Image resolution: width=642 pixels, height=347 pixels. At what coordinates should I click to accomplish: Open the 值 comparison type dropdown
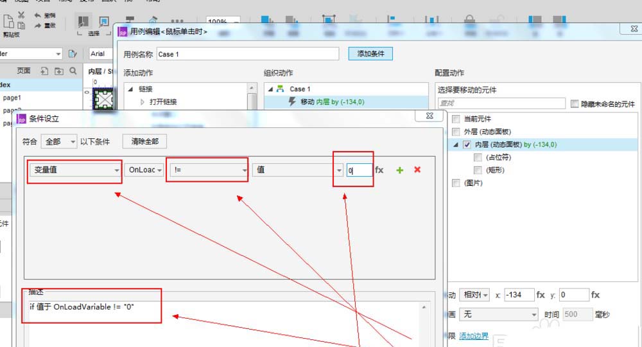tap(298, 170)
